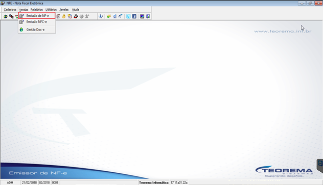Click Teorema Informática in status bar

coord(154,182)
